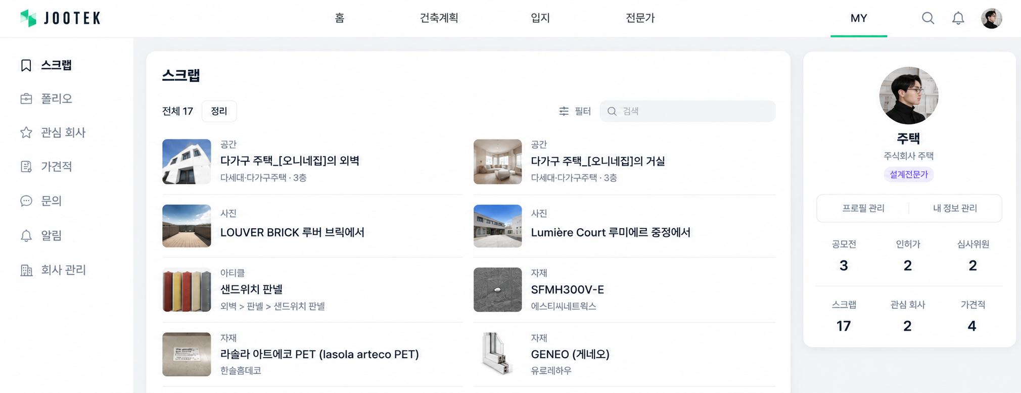Open 회사 관리 building icon
The height and width of the screenshot is (393, 1021).
tap(26, 270)
